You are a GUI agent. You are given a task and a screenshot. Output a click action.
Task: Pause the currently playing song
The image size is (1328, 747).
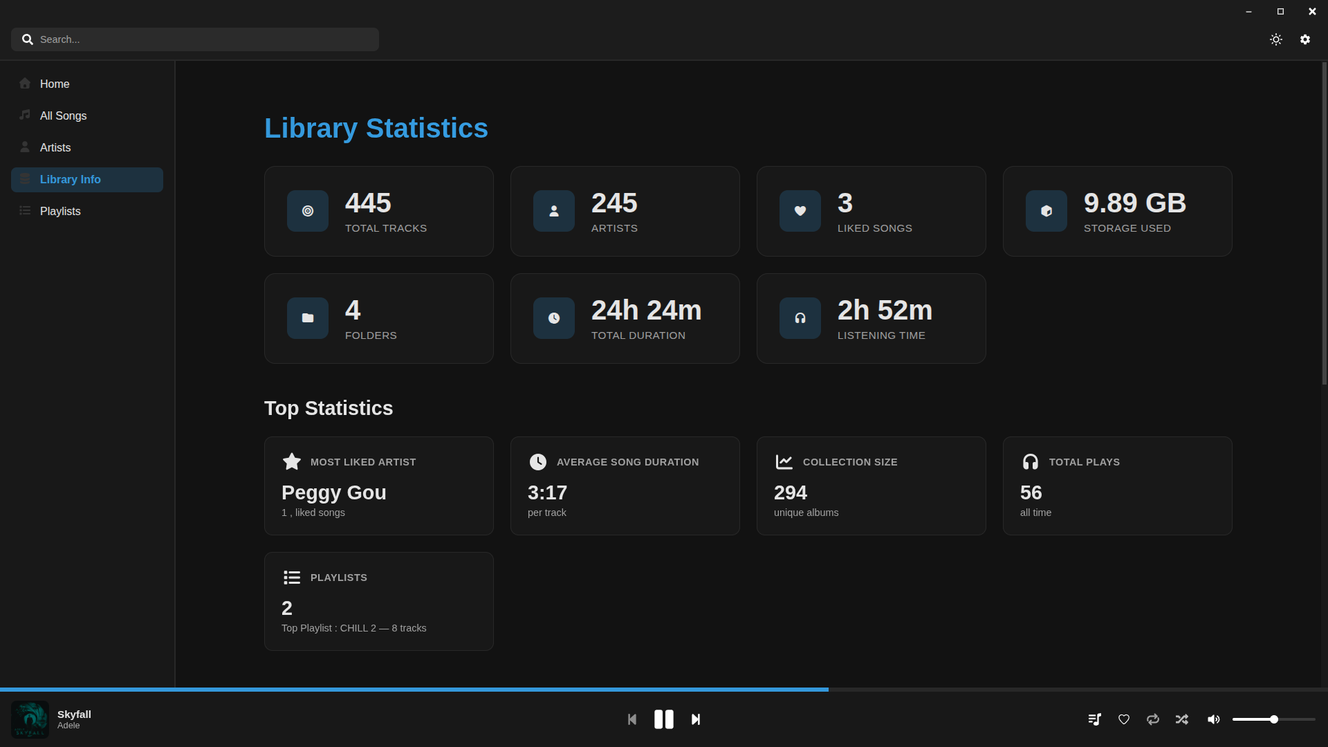(x=663, y=719)
